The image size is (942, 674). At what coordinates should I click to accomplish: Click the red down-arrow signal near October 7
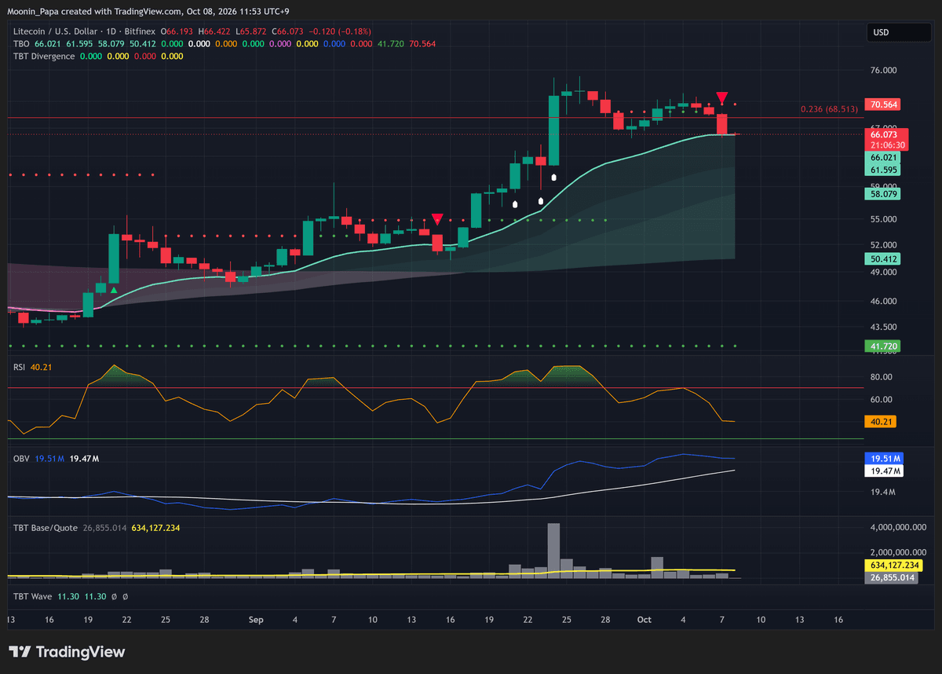point(721,98)
